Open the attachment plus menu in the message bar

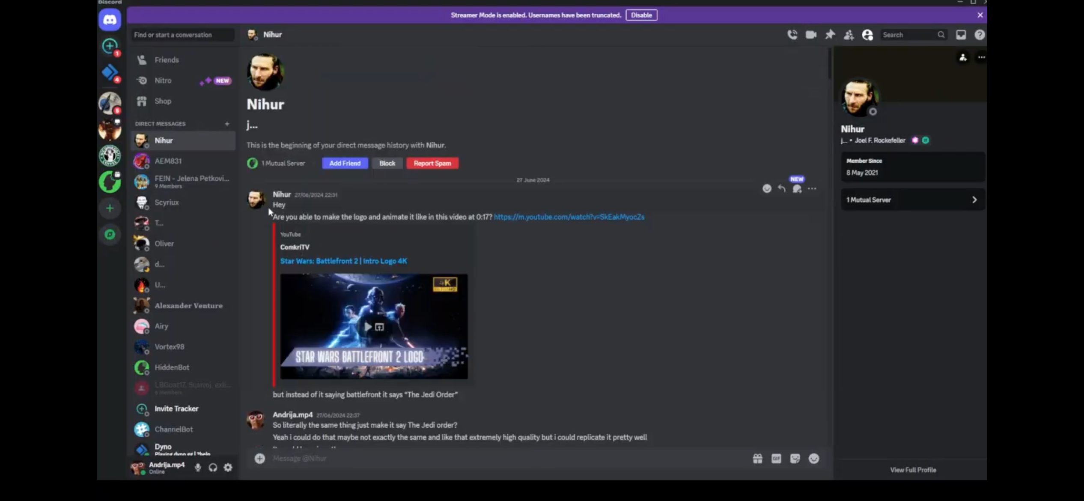point(259,459)
